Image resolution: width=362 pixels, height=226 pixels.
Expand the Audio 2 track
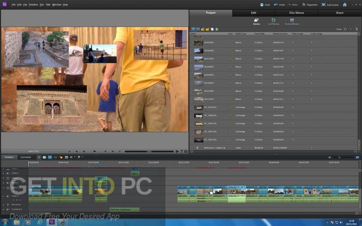tap(3, 183)
